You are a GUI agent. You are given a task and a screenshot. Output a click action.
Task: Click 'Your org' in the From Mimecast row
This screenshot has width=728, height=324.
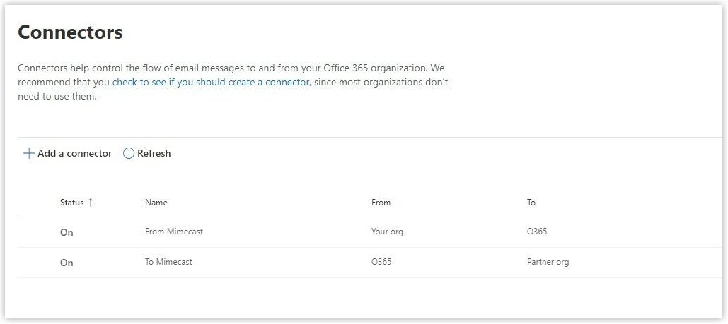click(387, 232)
